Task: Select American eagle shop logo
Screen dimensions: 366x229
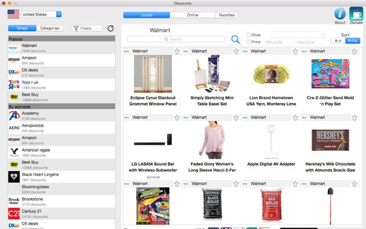Action: (14, 152)
